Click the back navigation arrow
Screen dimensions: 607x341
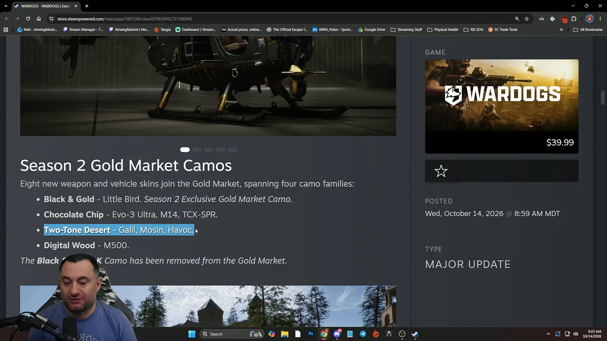click(7, 19)
